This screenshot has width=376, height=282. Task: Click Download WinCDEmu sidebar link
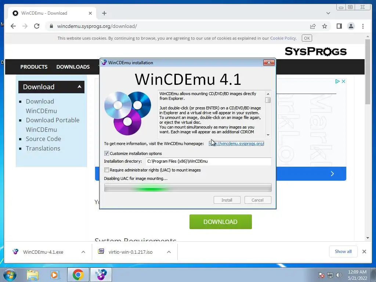(x=41, y=106)
